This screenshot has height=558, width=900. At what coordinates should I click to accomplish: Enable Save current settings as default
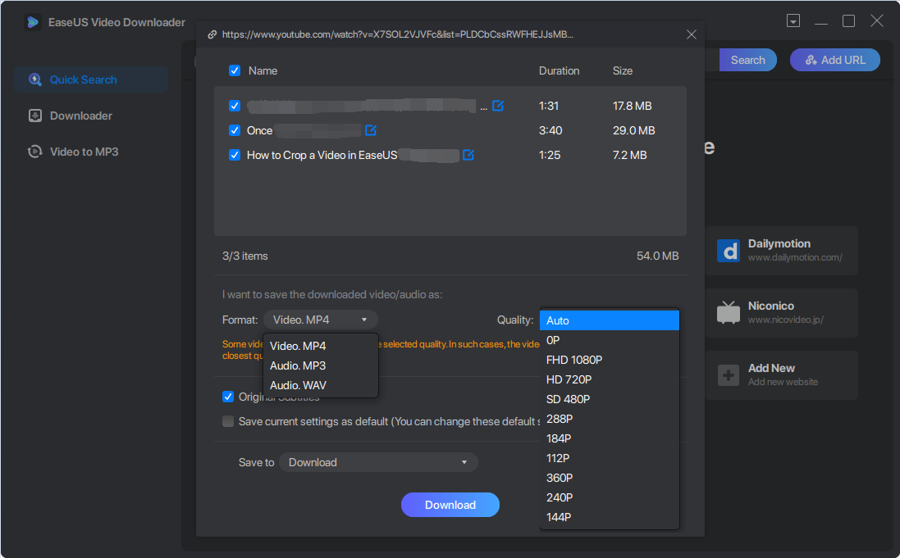[228, 421]
